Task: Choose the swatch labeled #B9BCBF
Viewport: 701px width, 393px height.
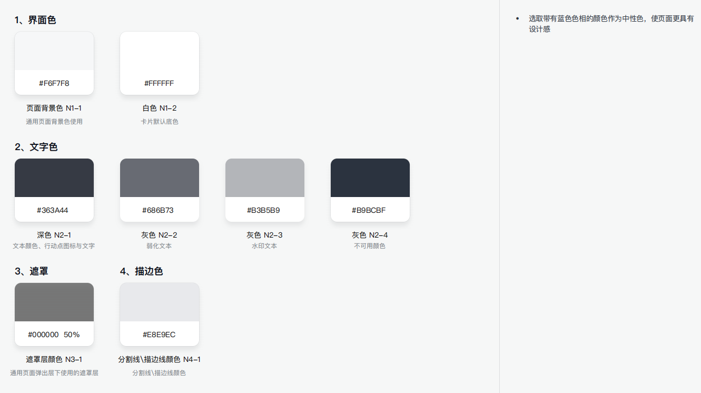Action: tap(370, 190)
